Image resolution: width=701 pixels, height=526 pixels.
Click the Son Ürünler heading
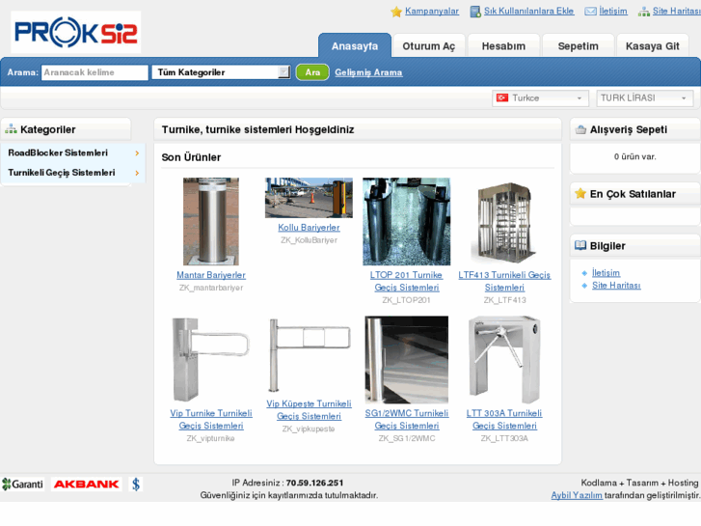click(191, 157)
